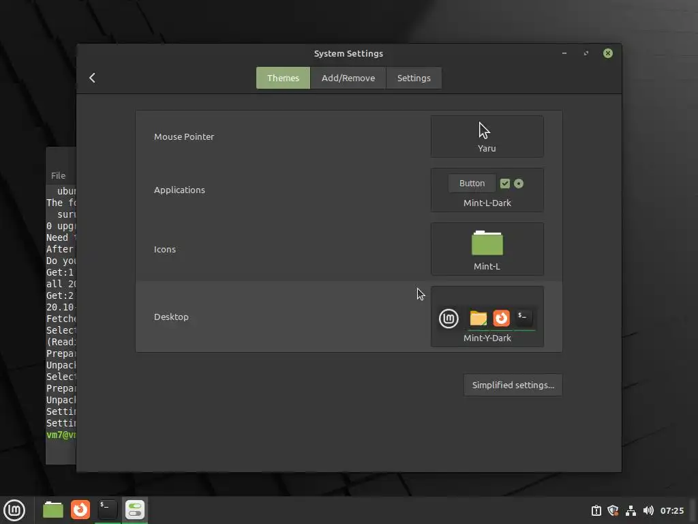Open Desktop theme chooser showing Mint-Y-Dark
Viewport: 698px width, 524px height.
tap(487, 317)
